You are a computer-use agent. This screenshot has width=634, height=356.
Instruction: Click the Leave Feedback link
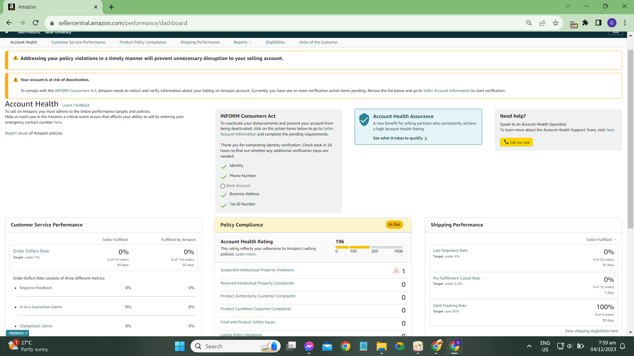click(76, 105)
